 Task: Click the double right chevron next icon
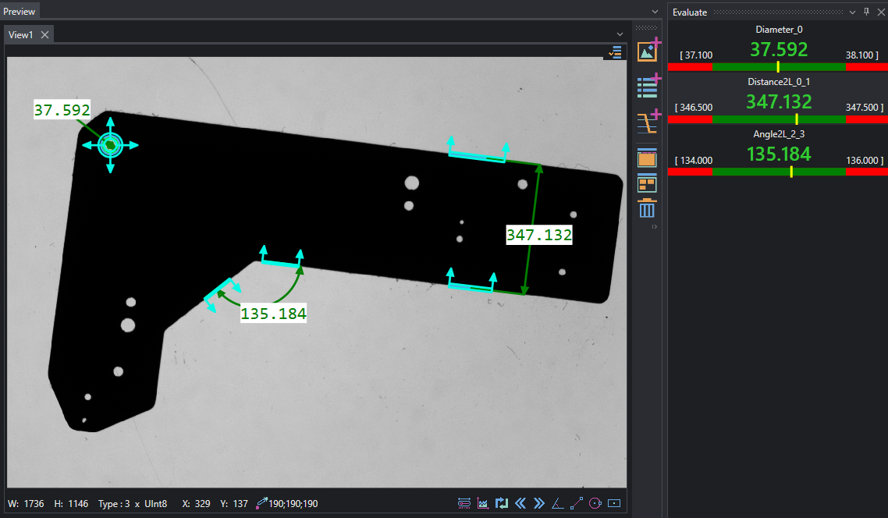click(x=539, y=503)
